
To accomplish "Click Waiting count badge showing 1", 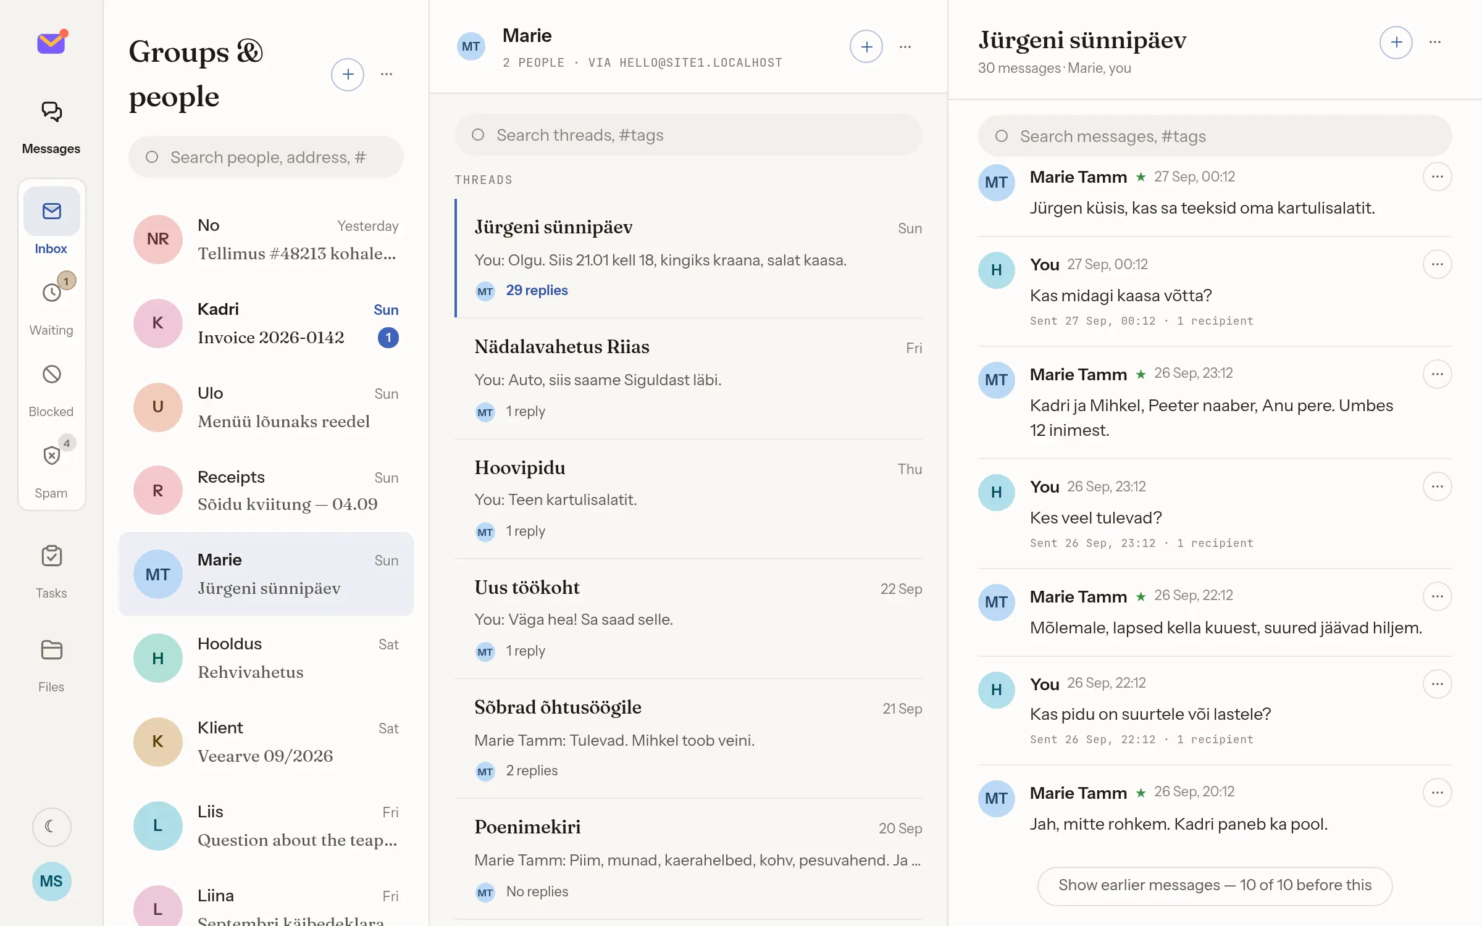I will [x=67, y=281].
